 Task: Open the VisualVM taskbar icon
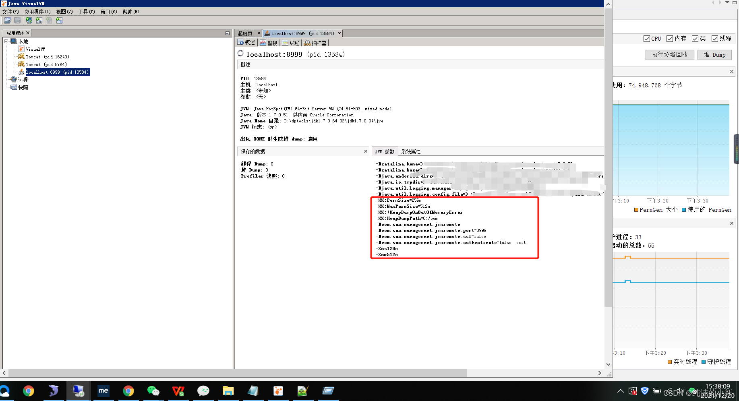tap(278, 391)
